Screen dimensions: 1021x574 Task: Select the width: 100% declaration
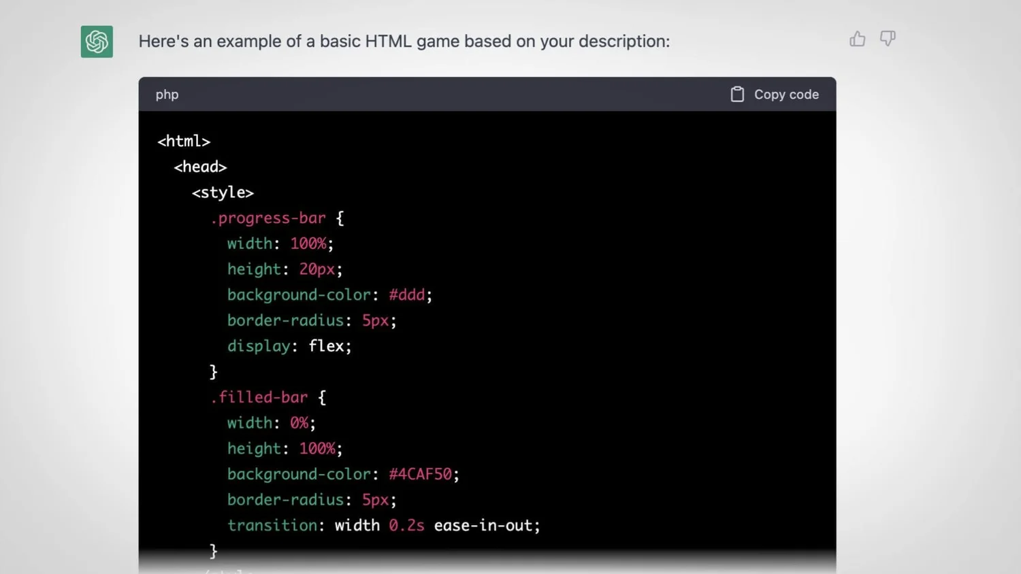tap(279, 243)
